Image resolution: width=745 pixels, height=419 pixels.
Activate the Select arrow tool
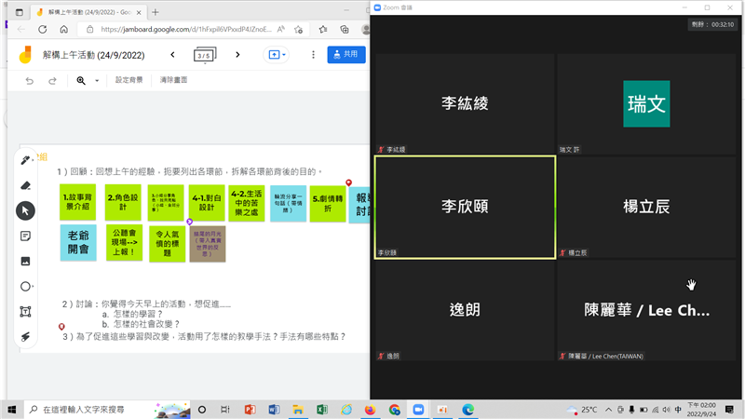pyautogui.click(x=26, y=210)
